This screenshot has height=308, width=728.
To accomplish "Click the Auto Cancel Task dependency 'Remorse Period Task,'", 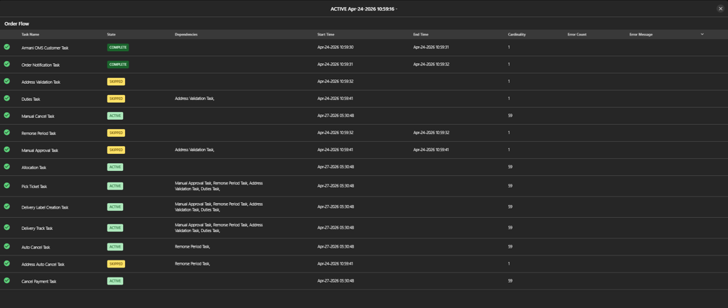I will pyautogui.click(x=193, y=246).
